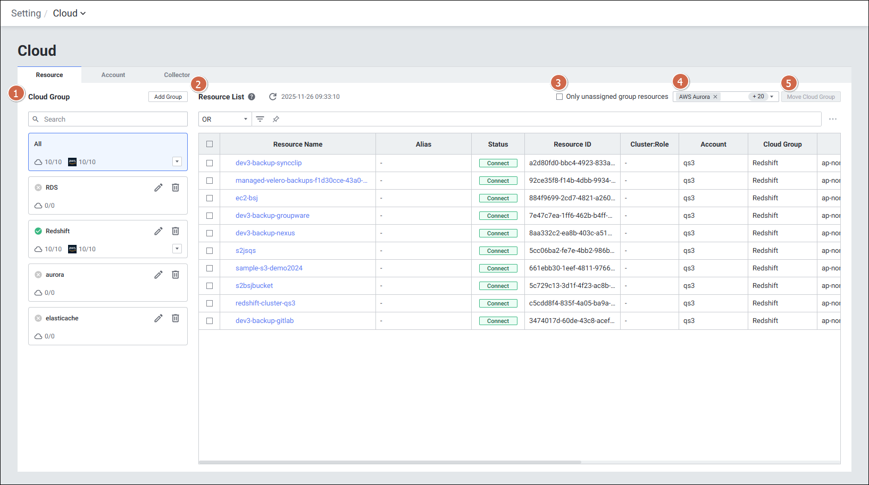
Task: Click the horizontal scrollbar under the table
Action: pos(390,462)
